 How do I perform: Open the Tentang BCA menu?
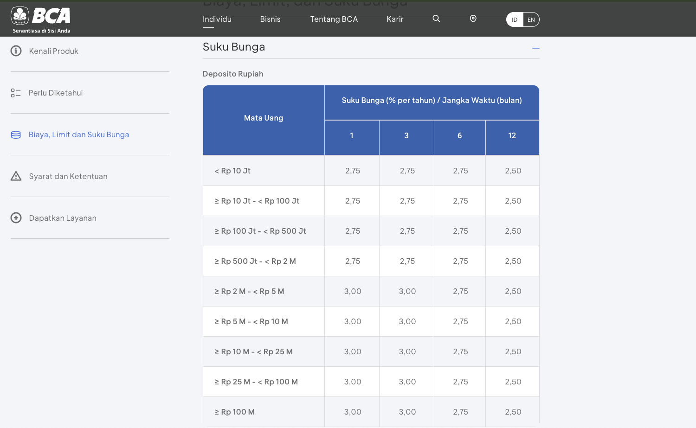pyautogui.click(x=334, y=19)
